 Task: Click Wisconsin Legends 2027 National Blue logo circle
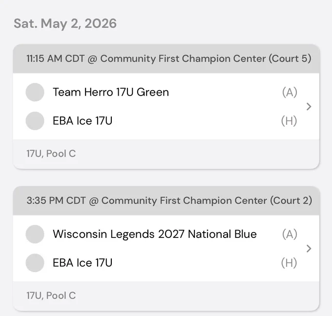point(35,234)
